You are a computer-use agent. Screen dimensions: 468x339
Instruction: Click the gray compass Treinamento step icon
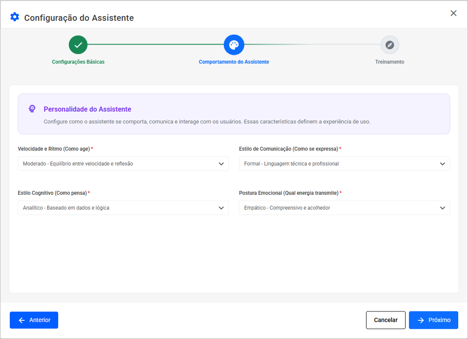[x=389, y=45]
